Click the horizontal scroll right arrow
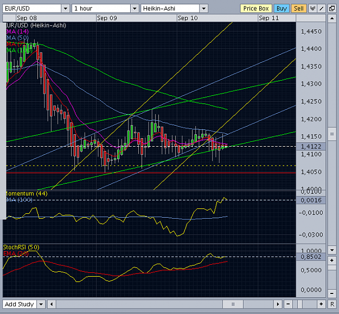Image resolution: width=339 pixels, height=314 pixels. tap(278, 304)
